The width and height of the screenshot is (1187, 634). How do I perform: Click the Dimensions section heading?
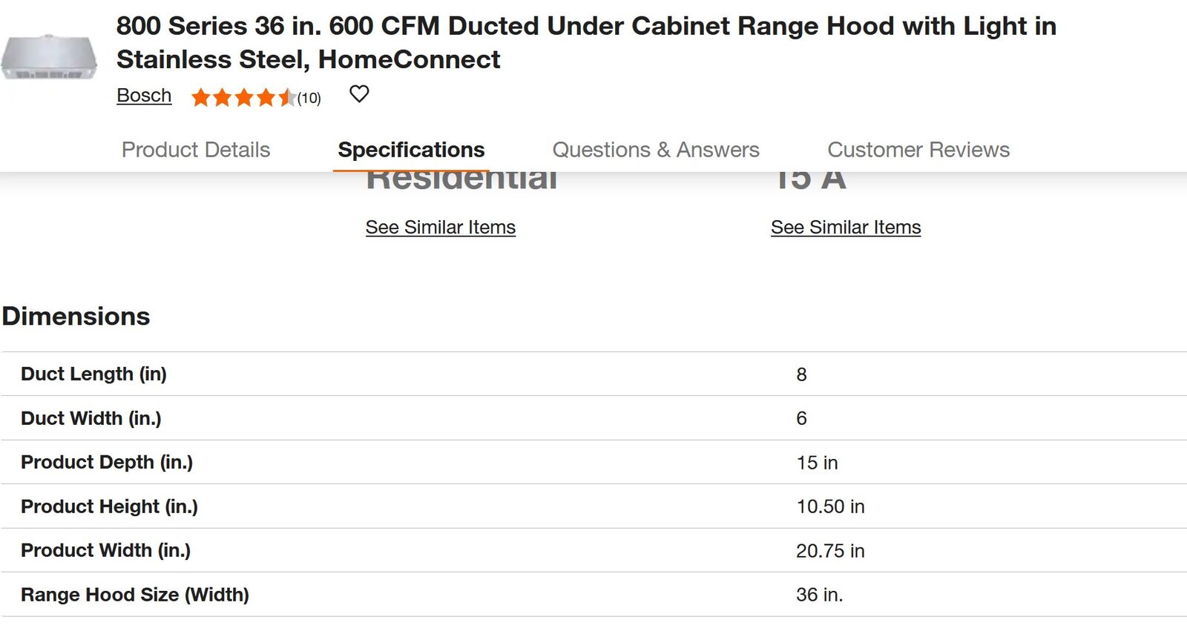point(76,317)
